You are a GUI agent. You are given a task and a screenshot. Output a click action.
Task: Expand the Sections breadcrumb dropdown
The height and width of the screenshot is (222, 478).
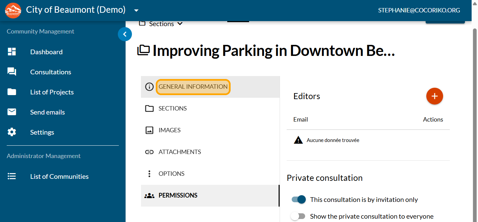click(180, 24)
